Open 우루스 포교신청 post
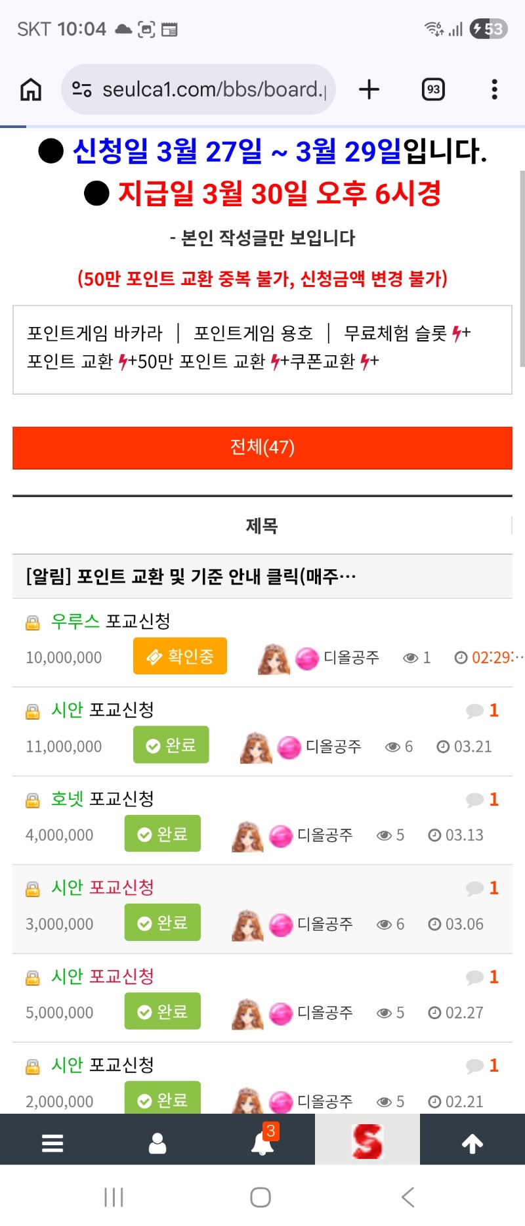 (x=111, y=621)
